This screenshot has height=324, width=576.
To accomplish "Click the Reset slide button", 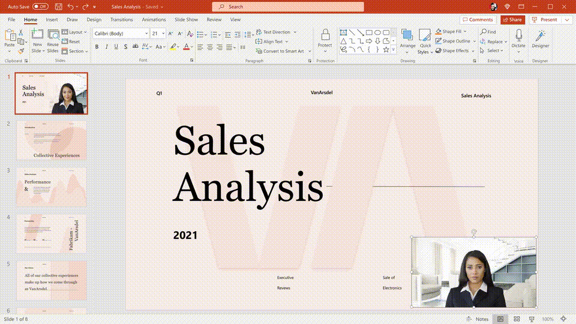I will point(71,41).
